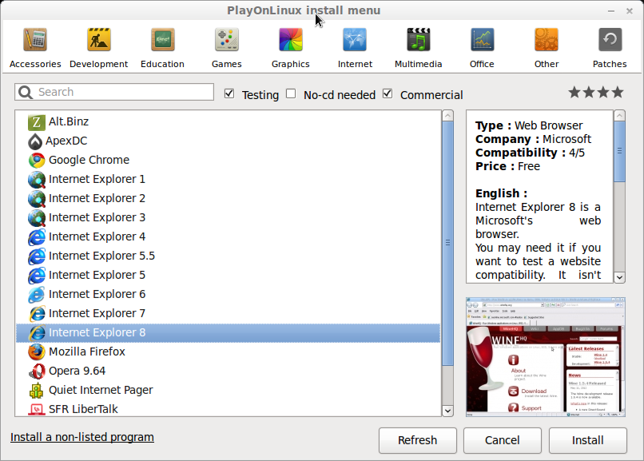Click description panel scrollbar down arrow
Image resolution: width=644 pixels, height=461 pixels.
tap(619, 277)
